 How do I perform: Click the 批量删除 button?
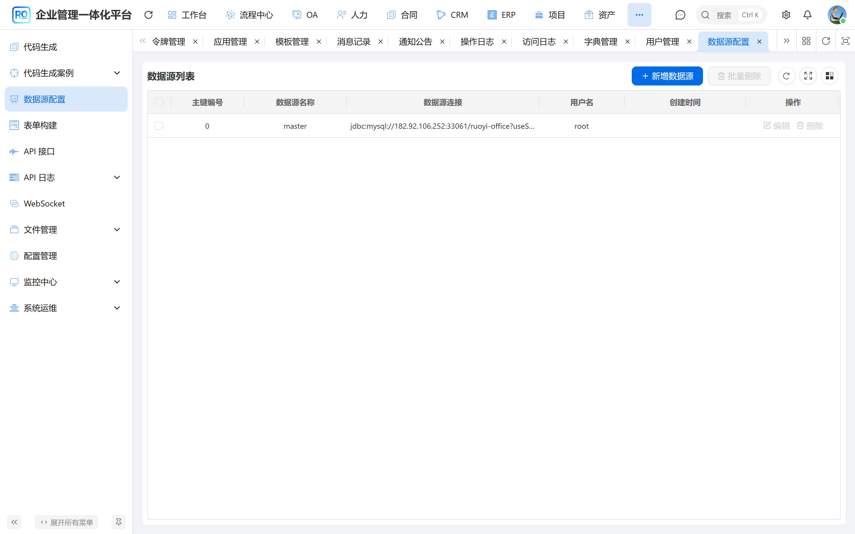coord(739,76)
